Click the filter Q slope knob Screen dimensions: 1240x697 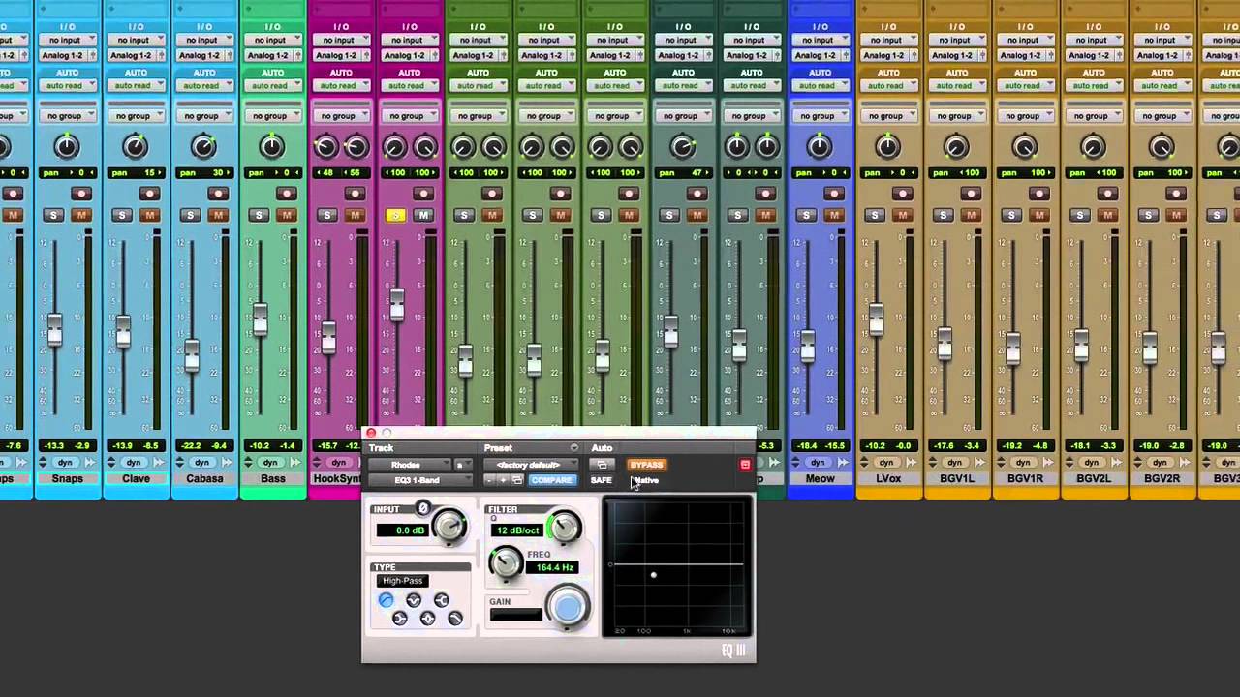click(564, 526)
